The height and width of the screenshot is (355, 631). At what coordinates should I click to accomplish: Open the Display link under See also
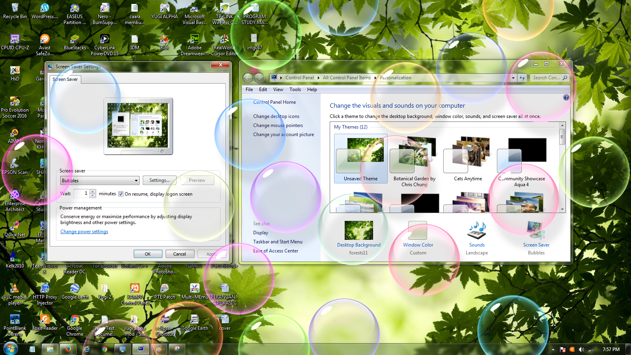pyautogui.click(x=261, y=233)
